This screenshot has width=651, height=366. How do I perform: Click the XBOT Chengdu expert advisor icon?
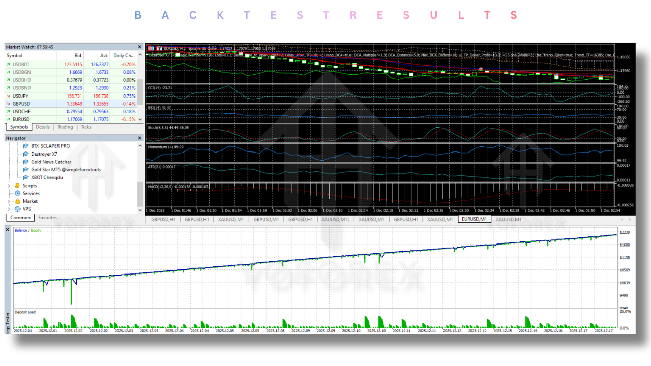pyautogui.click(x=25, y=177)
